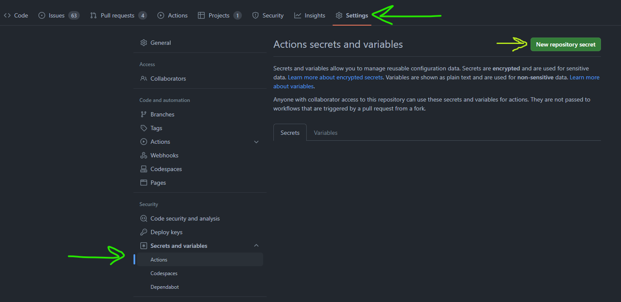Click the Webhooks icon in sidebar

(x=144, y=155)
